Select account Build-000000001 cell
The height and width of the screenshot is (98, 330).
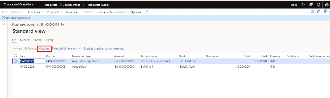point(125,67)
